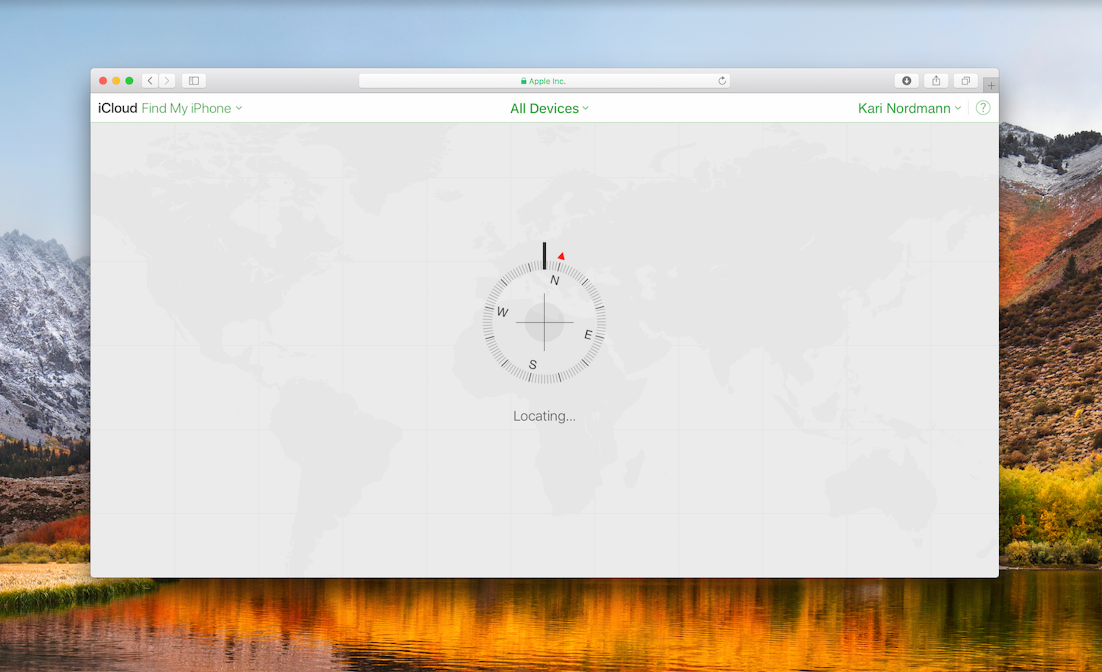This screenshot has width=1102, height=672.
Task: Expand the Find My iPhone app switcher dropdown
Action: pos(192,108)
